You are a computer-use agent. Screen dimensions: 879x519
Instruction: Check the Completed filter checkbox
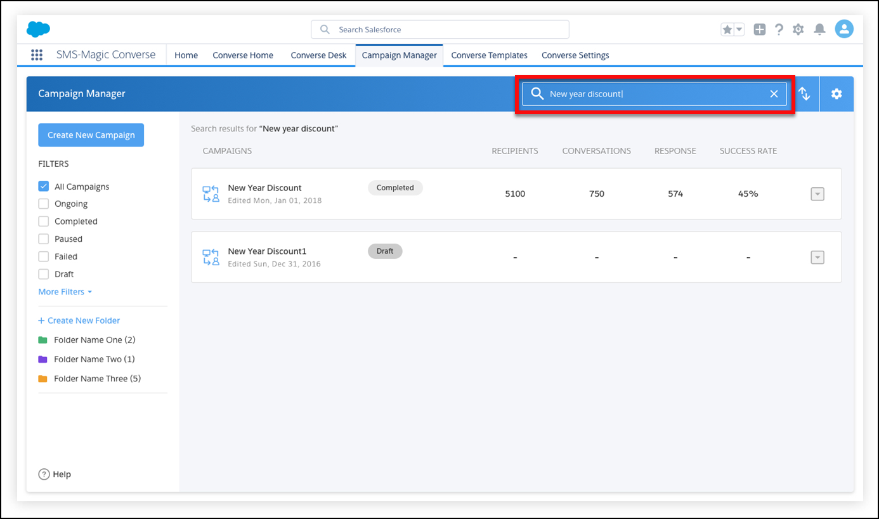[44, 221]
